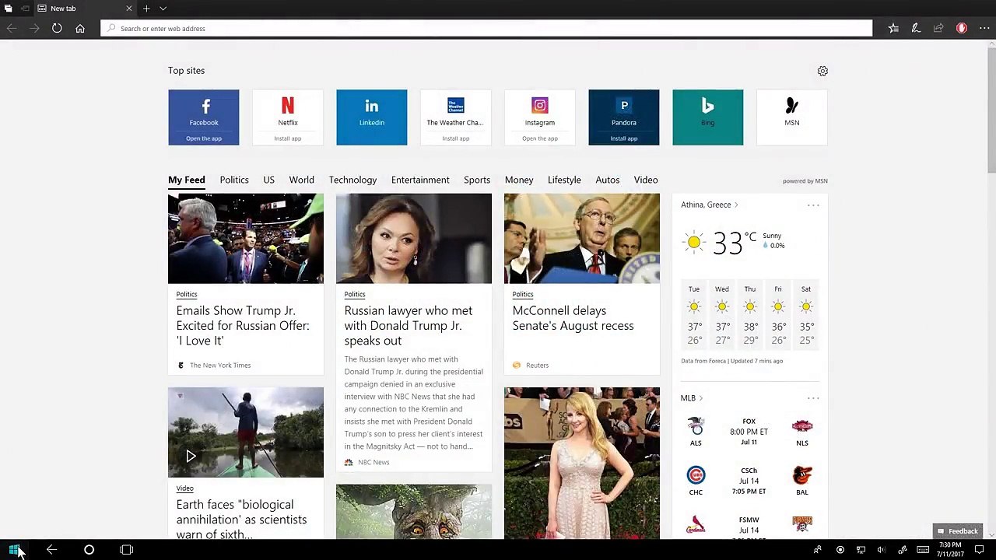
Task: Open 'Russian lawyer who met with Donald Trump Jr.' headline
Action: [409, 326]
